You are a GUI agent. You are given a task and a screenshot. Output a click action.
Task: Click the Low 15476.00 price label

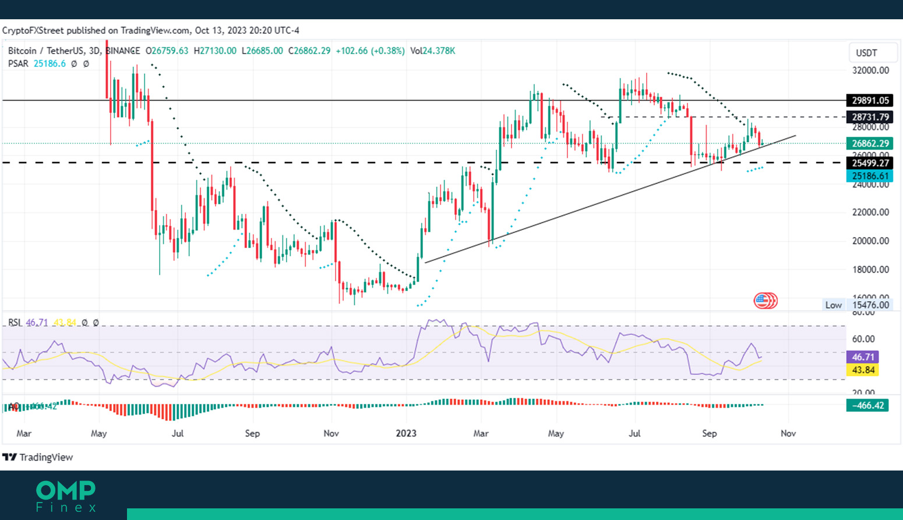point(856,305)
